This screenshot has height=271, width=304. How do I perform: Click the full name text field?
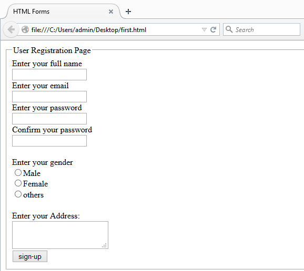click(49, 75)
